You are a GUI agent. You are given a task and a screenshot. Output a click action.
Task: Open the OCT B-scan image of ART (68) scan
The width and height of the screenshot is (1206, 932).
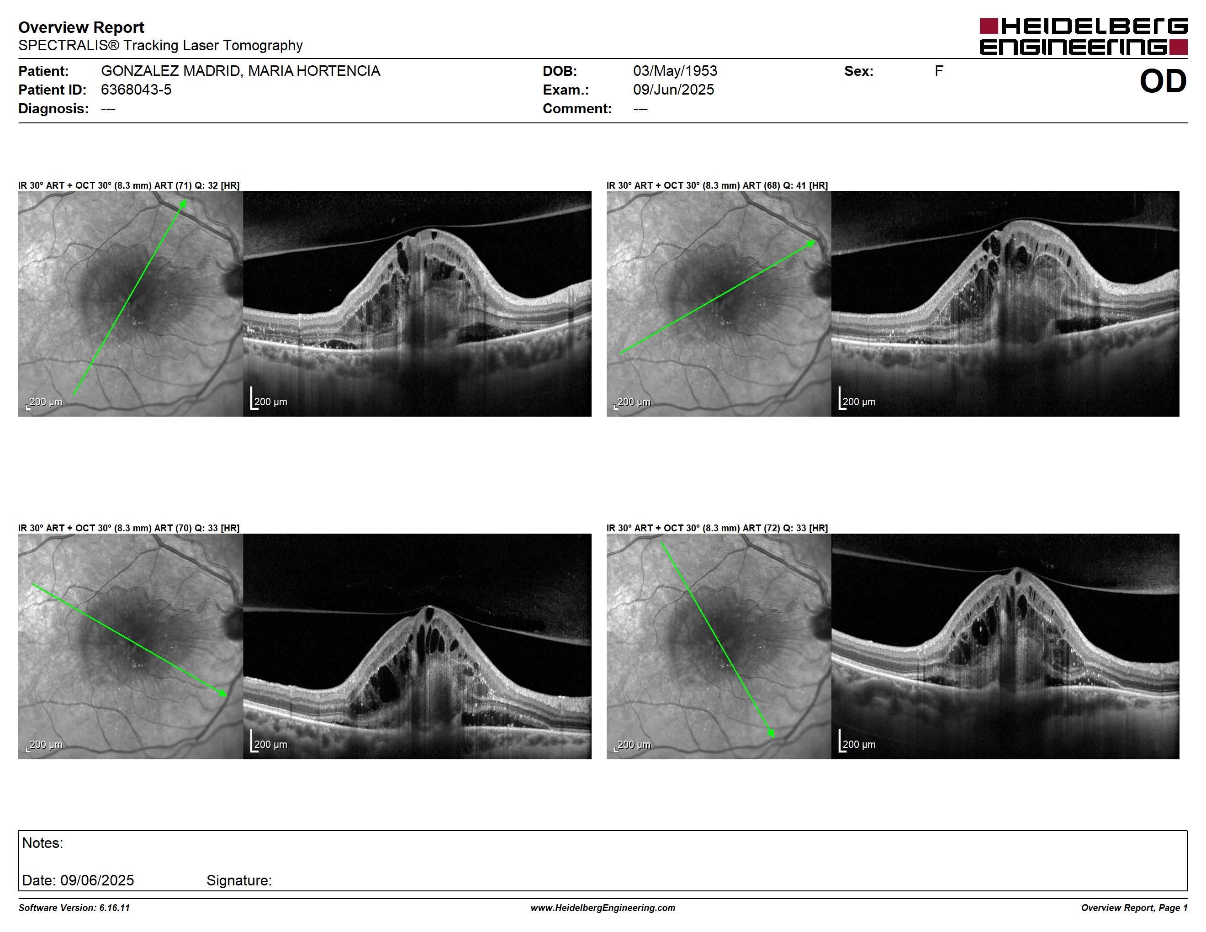pyautogui.click(x=1005, y=304)
